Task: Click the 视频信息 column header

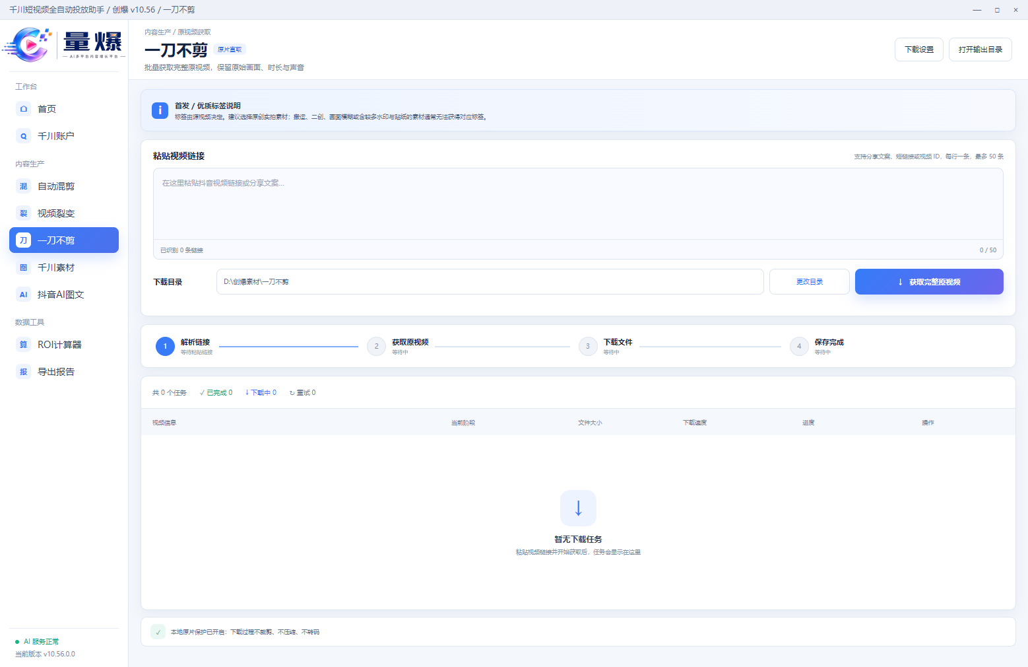Action: tap(164, 423)
